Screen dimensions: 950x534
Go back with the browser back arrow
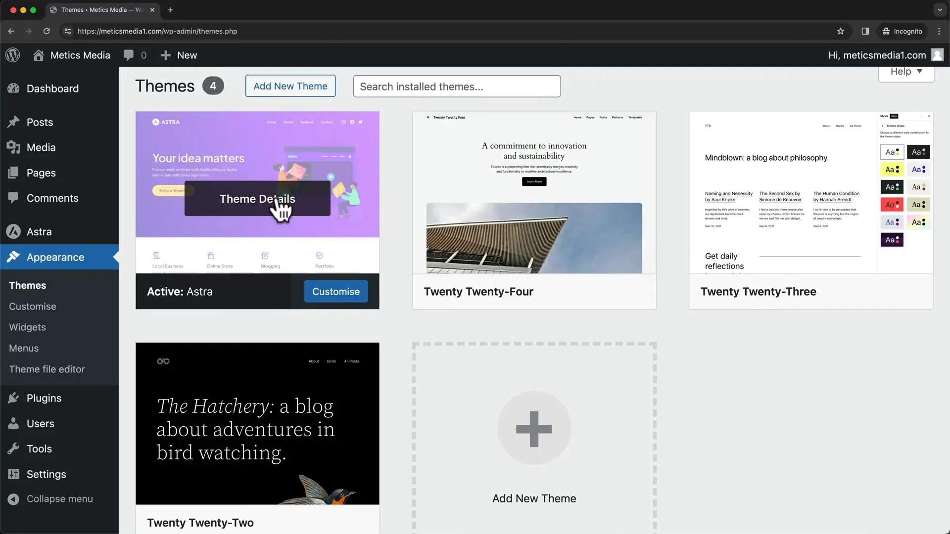pyautogui.click(x=11, y=31)
